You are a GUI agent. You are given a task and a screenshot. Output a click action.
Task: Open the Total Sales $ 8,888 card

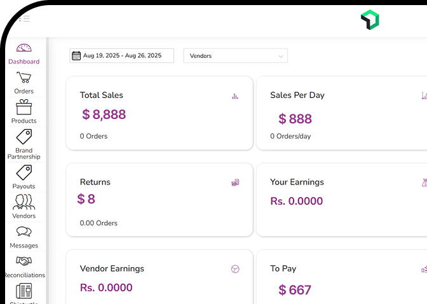[x=159, y=114]
